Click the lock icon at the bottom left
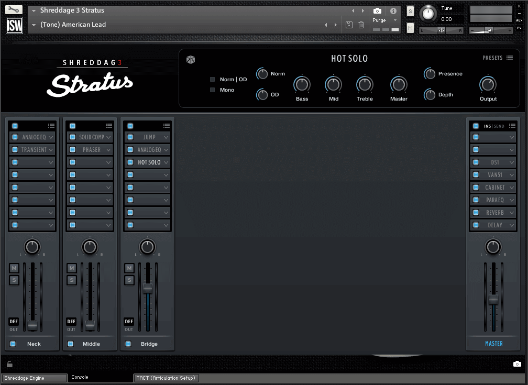The image size is (528, 385). coord(8,364)
